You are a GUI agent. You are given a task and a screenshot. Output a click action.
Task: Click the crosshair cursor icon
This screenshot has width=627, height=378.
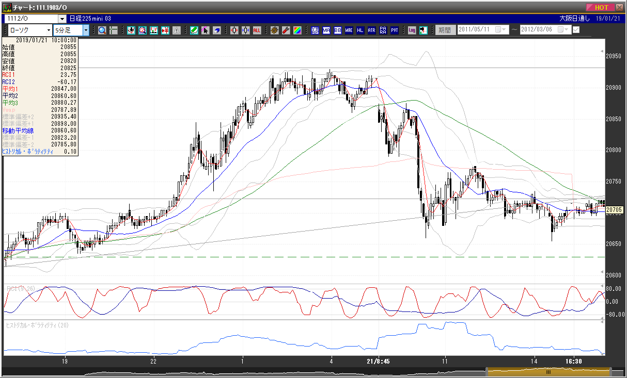click(x=114, y=30)
